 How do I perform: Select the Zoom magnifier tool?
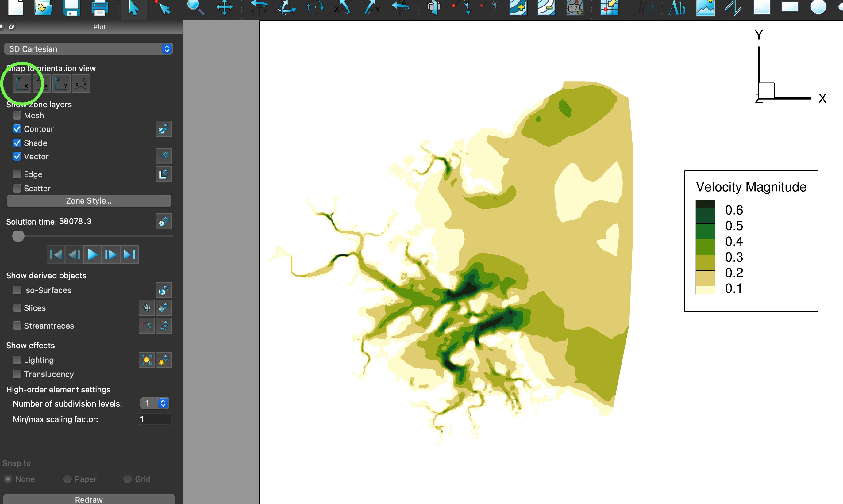[196, 7]
